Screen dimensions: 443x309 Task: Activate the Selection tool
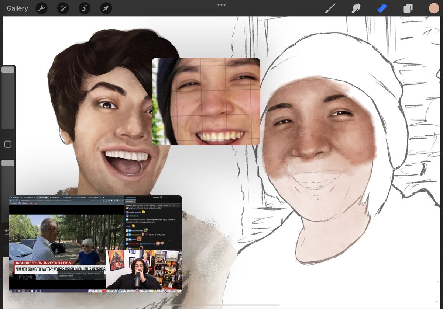[84, 8]
